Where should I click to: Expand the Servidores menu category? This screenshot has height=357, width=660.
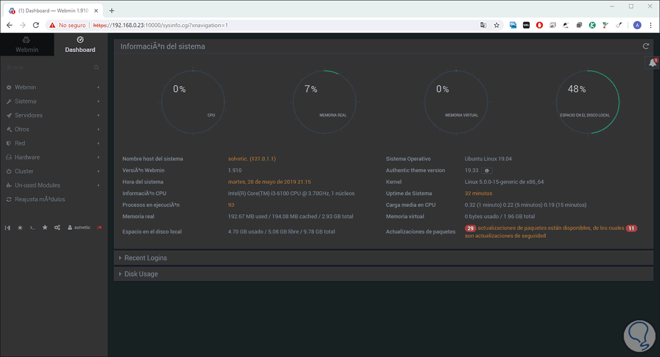(53, 115)
